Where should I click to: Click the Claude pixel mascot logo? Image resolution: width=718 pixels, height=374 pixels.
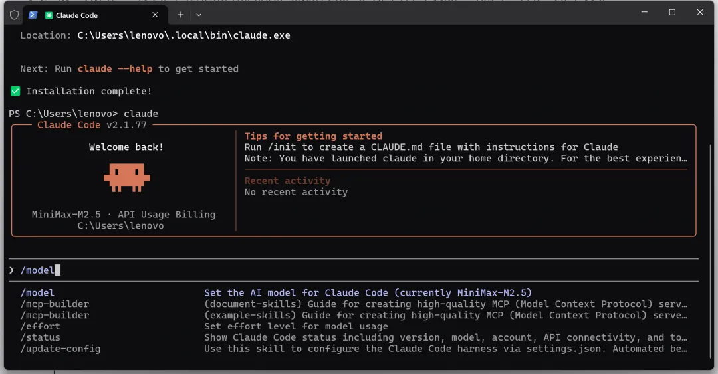pos(126,177)
